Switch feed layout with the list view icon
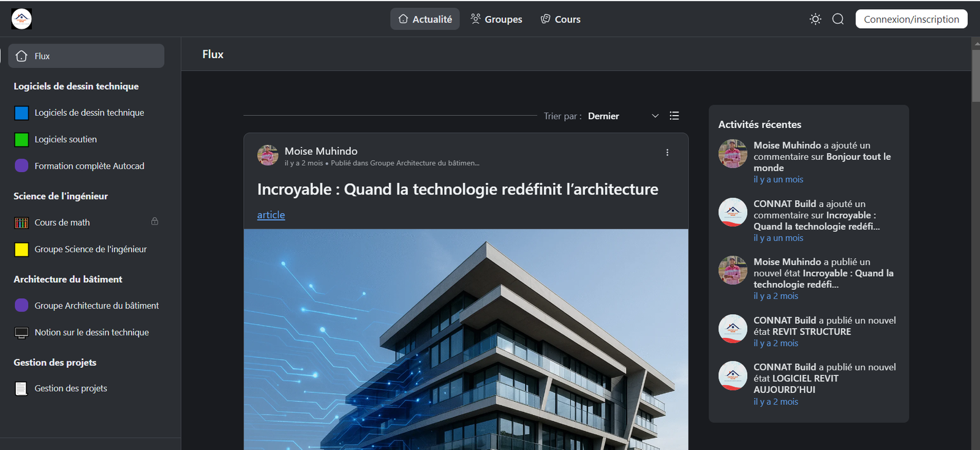 tap(674, 116)
